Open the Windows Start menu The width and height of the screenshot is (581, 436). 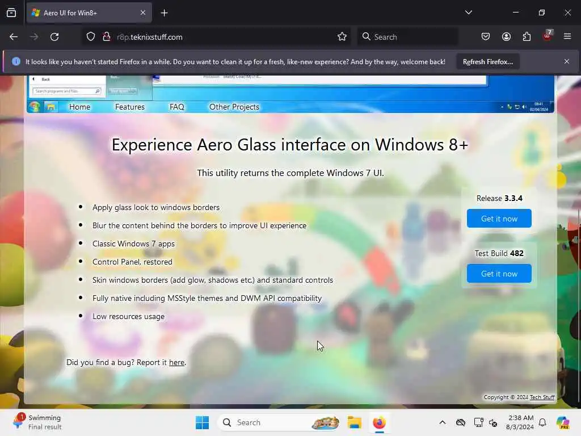(x=203, y=422)
